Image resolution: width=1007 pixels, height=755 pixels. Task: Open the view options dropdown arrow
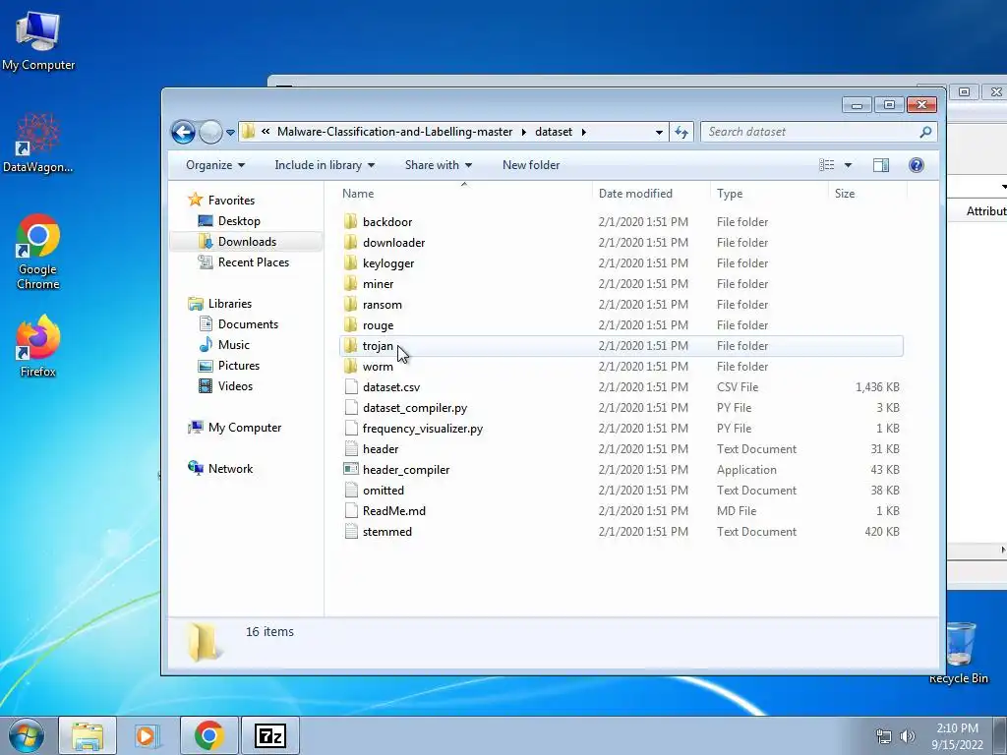(x=848, y=165)
